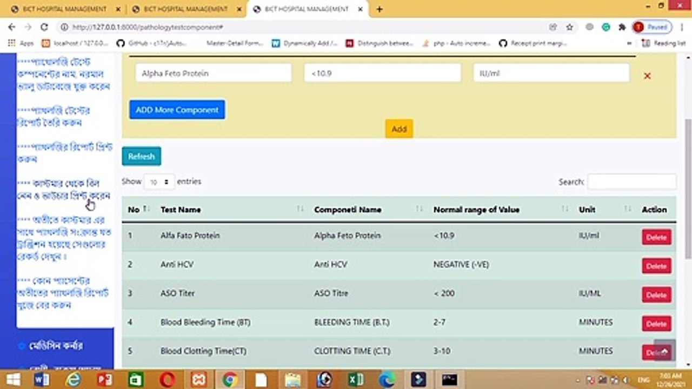Click the Paused profile button

pyautogui.click(x=652, y=27)
